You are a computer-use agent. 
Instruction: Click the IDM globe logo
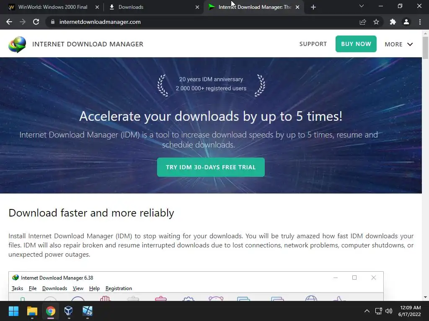tap(17, 44)
